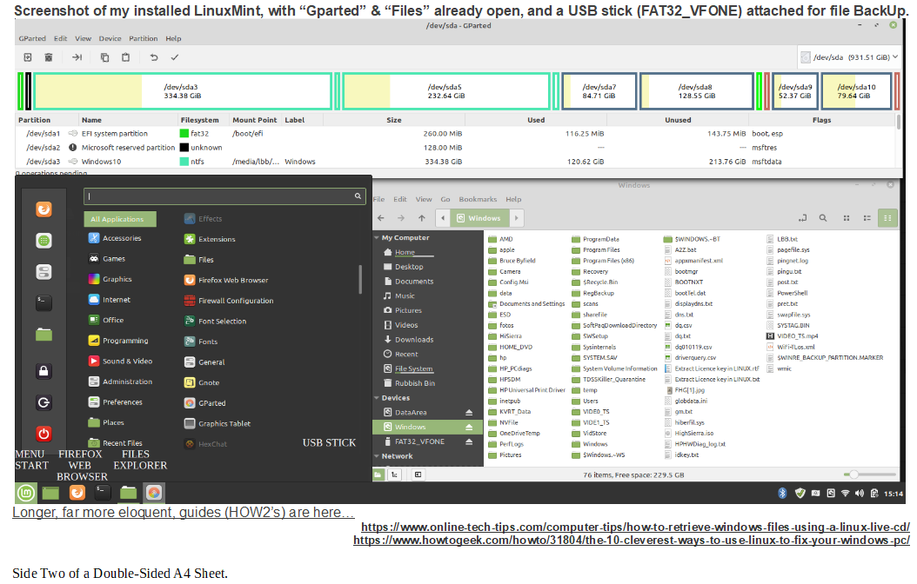Switch Files to list view
This screenshot has height=584, width=917.
[867, 218]
